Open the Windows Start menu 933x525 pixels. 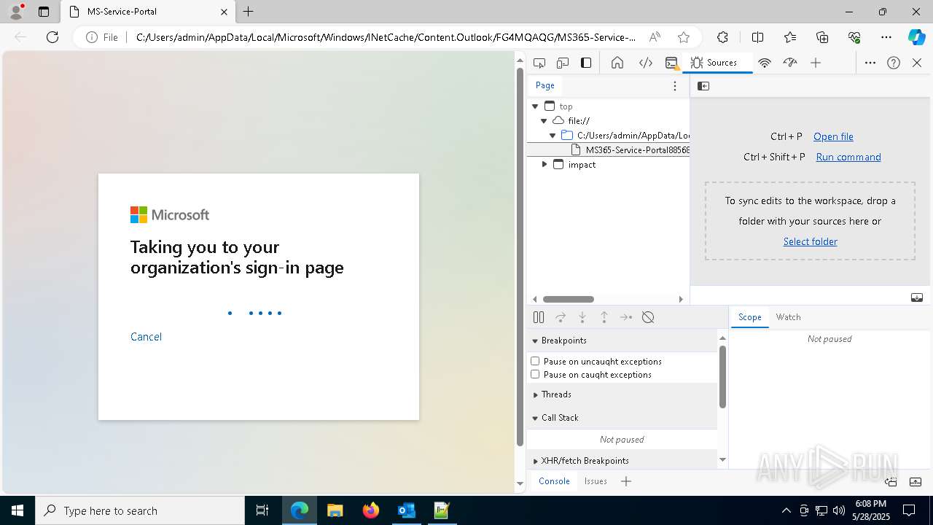click(x=17, y=510)
